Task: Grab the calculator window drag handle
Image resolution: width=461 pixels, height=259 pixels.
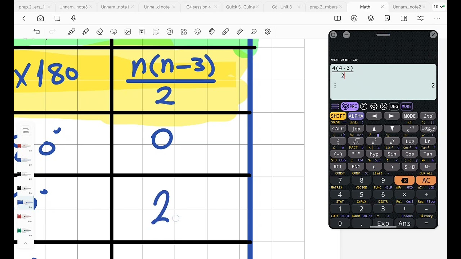Action: [383, 35]
